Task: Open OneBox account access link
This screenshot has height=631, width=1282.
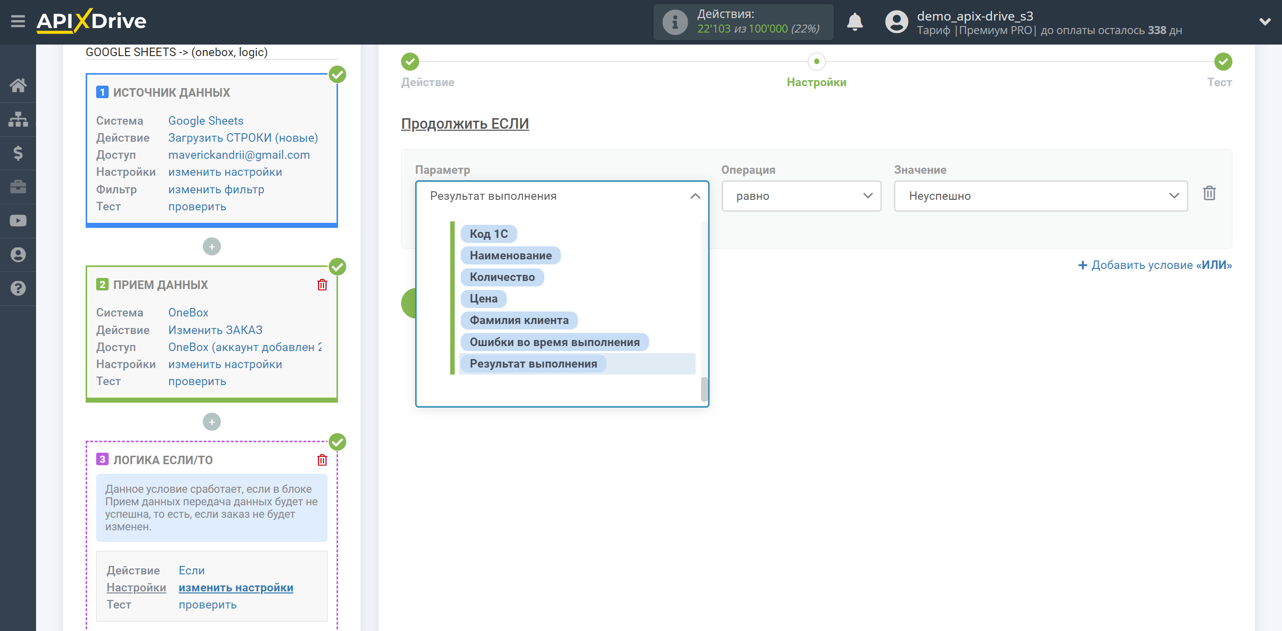Action: coord(245,347)
